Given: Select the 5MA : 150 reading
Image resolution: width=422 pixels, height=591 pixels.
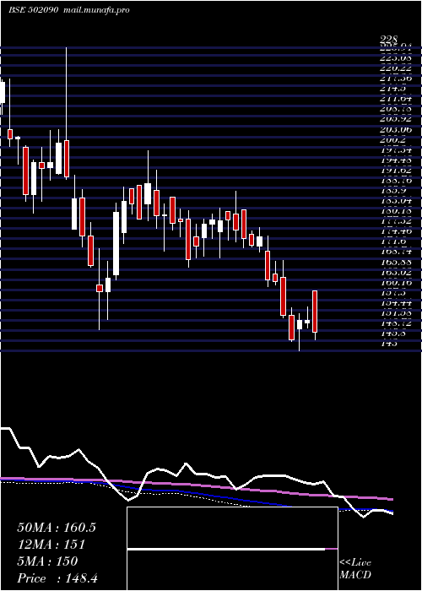Looking at the screenshot, I should (47, 561).
